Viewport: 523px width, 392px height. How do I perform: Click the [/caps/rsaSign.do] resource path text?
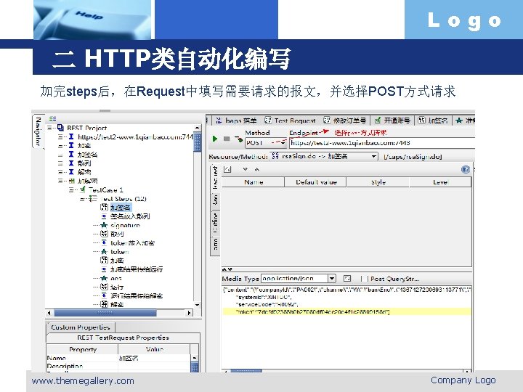point(413,156)
